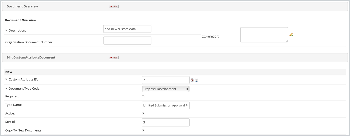
Task: Open Custom Attribute ID direct inquiry book icon
Action: pos(197,80)
